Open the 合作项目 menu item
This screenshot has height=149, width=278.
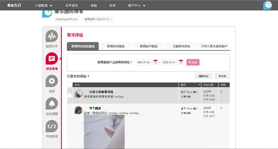pos(71,6)
